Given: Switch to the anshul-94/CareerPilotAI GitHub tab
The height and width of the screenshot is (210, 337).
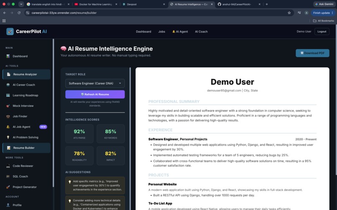Looking at the screenshot, I should click(239, 4).
